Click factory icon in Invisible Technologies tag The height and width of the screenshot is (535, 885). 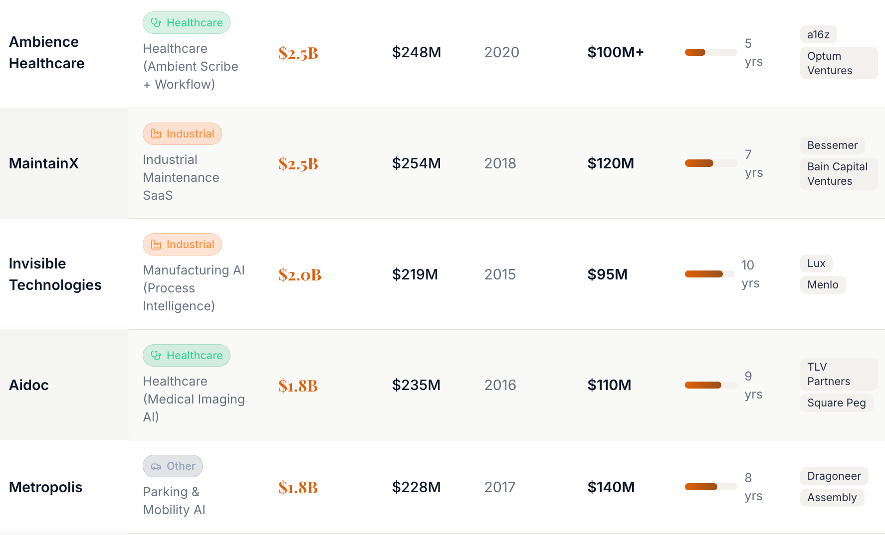(156, 245)
